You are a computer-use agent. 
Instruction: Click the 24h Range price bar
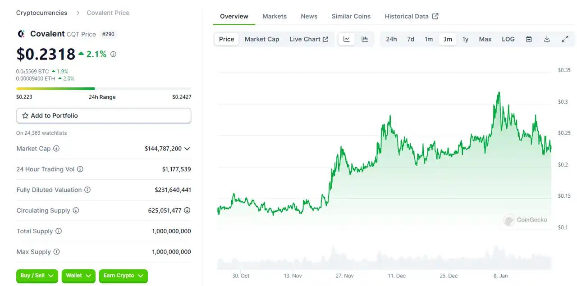pyautogui.click(x=104, y=89)
